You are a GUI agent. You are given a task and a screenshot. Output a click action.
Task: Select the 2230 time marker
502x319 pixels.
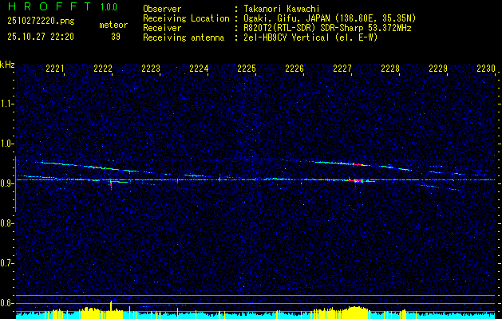(x=485, y=69)
